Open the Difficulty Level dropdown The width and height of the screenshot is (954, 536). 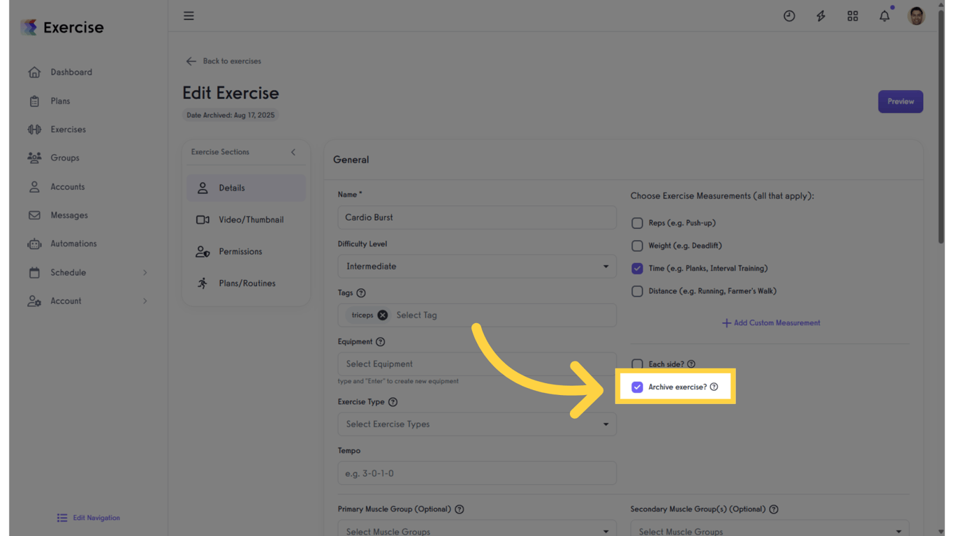click(x=477, y=266)
